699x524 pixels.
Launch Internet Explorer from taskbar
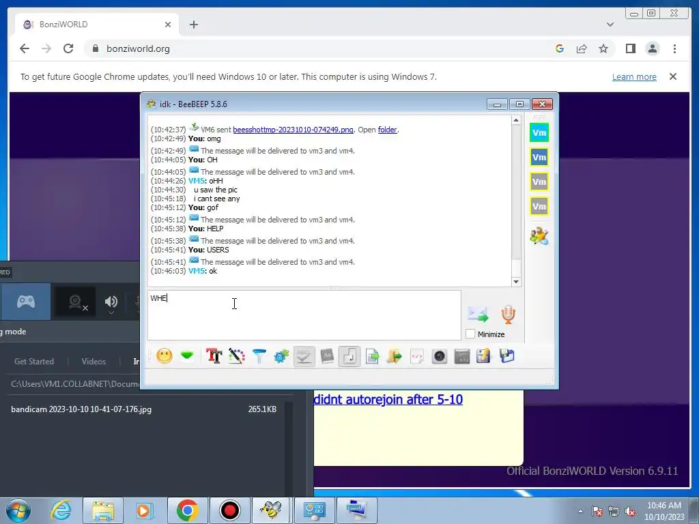click(x=61, y=510)
